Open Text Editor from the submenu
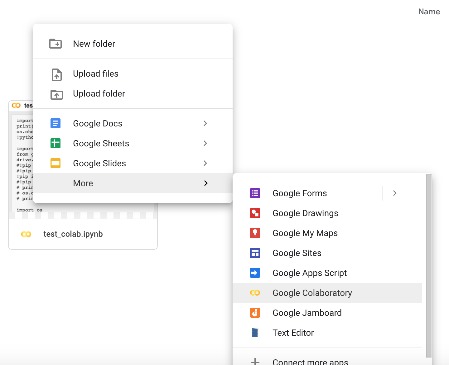This screenshot has width=449, height=365. pyautogui.click(x=327, y=333)
